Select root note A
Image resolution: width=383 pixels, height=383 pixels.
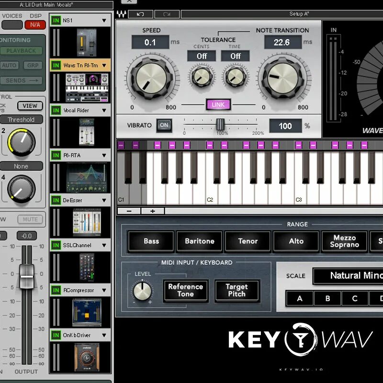tap(300, 298)
